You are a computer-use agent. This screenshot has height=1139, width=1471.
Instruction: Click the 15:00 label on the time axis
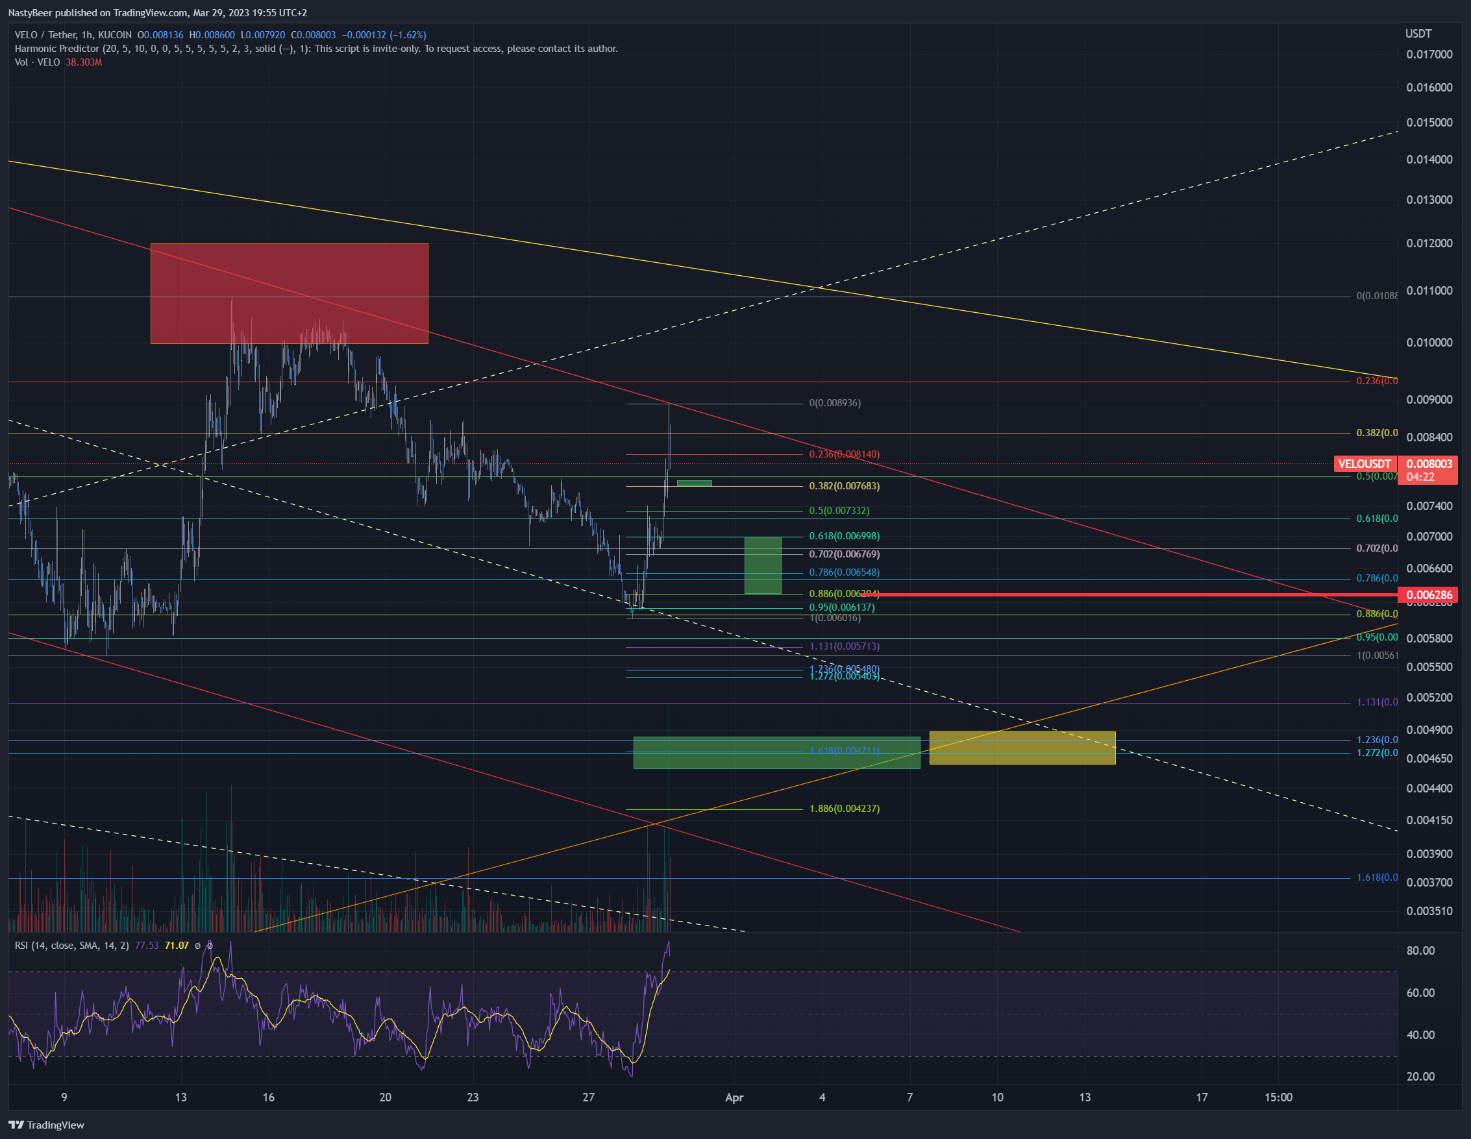1278,1097
